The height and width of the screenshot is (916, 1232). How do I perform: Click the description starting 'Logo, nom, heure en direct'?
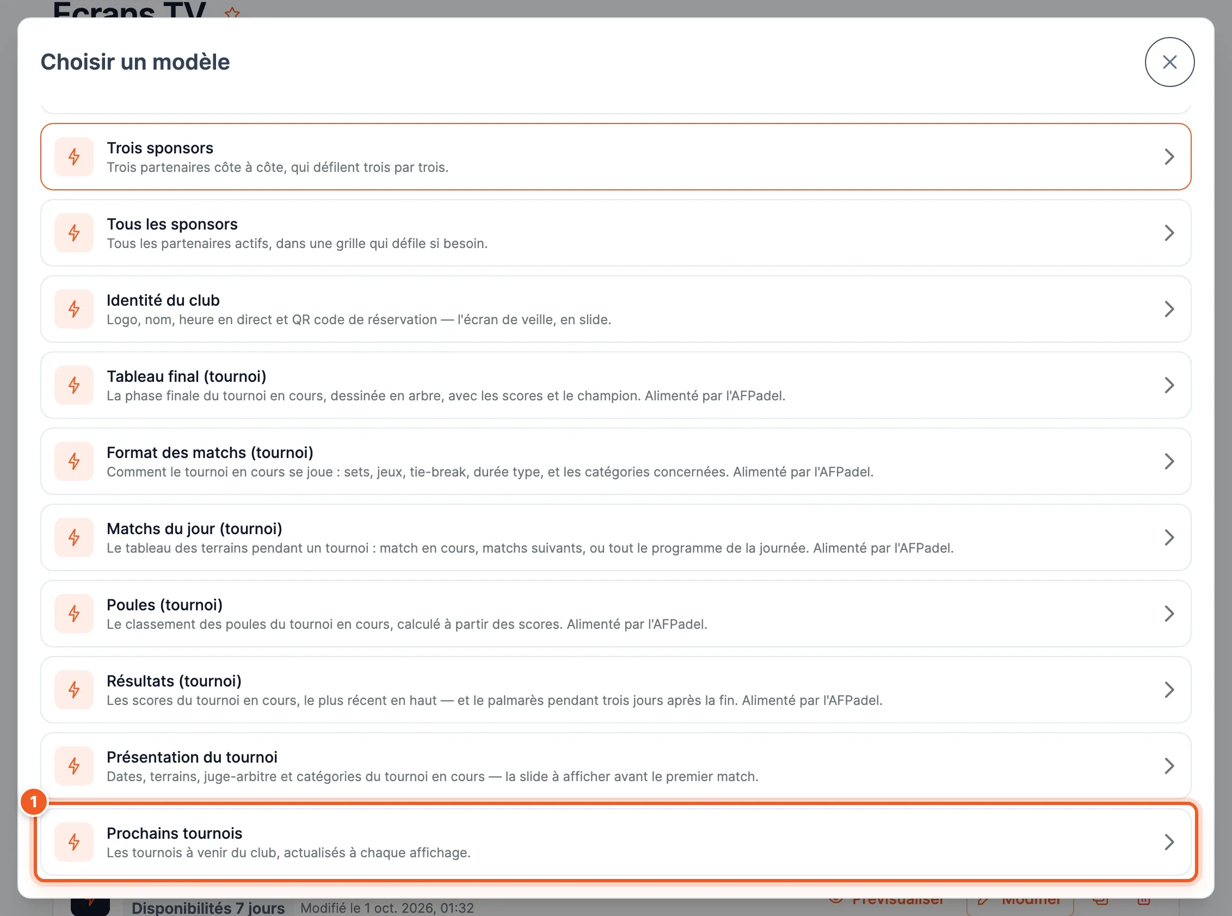coord(359,320)
